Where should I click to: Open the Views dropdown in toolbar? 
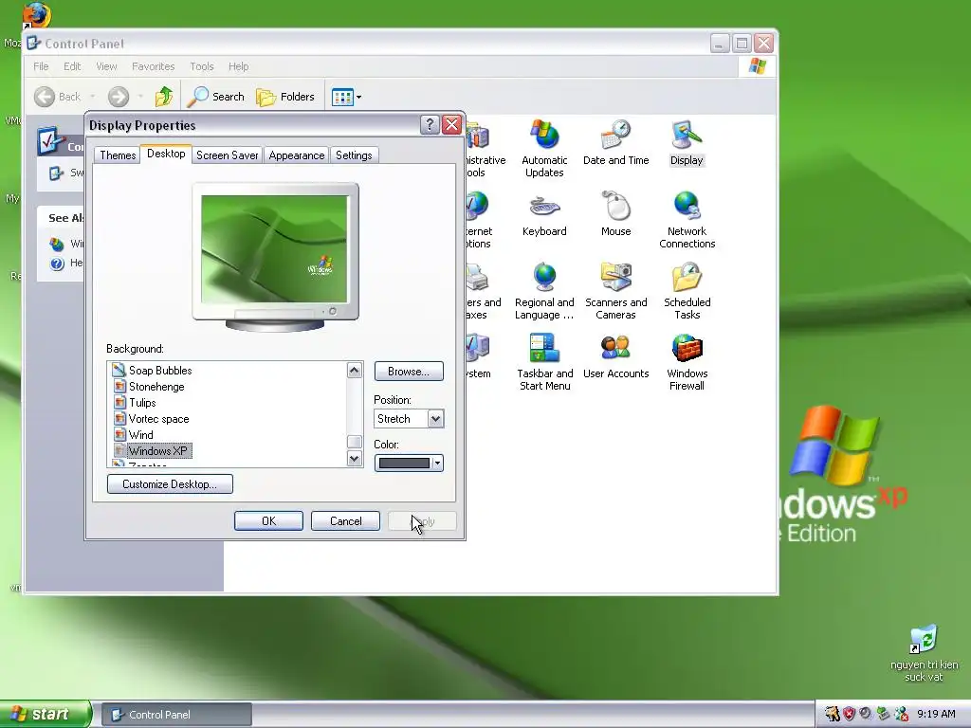[x=346, y=97]
